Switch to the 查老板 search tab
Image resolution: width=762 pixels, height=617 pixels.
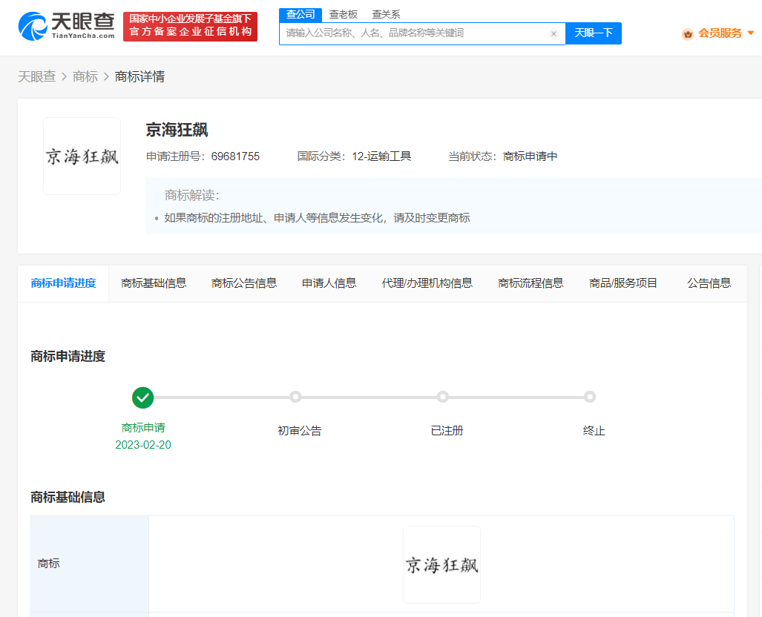coord(343,15)
